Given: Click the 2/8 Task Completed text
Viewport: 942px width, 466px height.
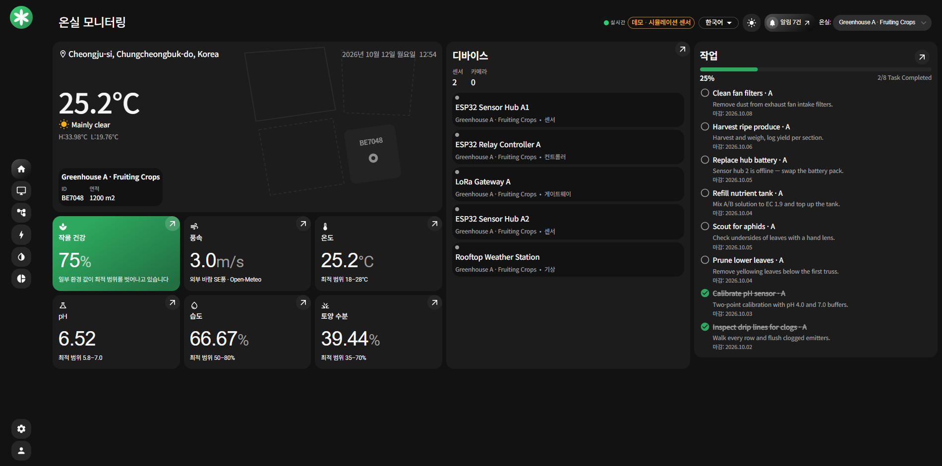Looking at the screenshot, I should click(904, 78).
